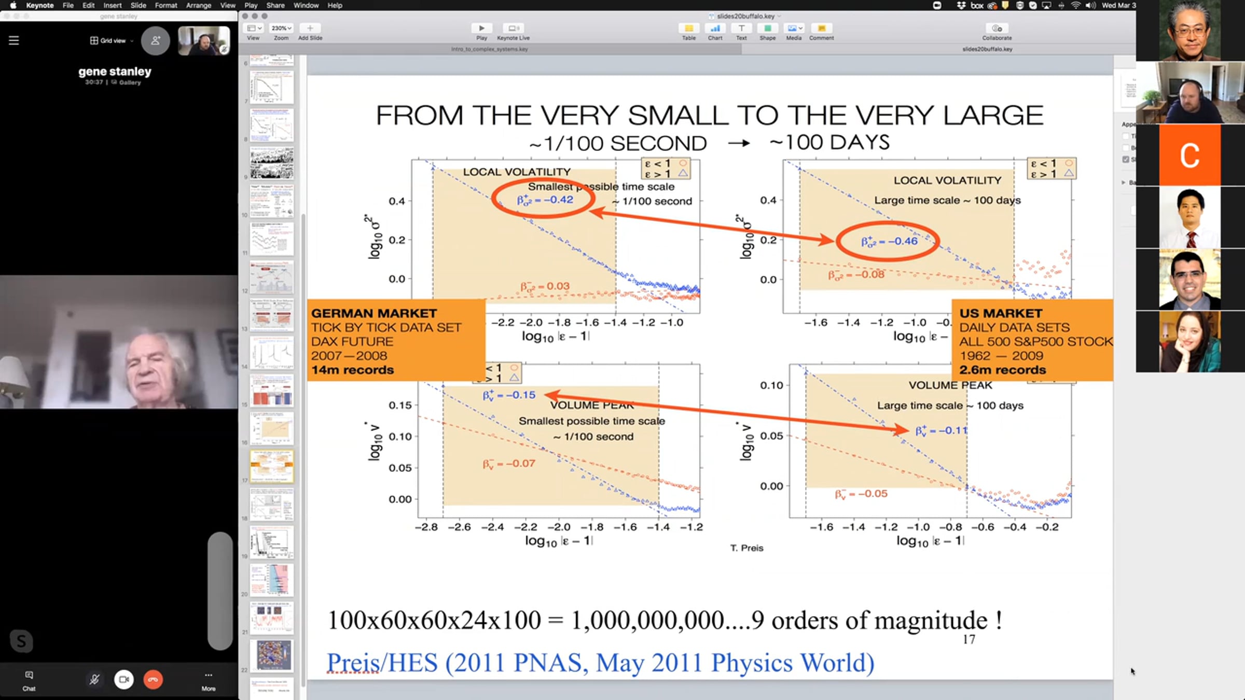This screenshot has height=700, width=1245.
Task: Click the Preis/HES citation text on the slide
Action: coord(601,663)
